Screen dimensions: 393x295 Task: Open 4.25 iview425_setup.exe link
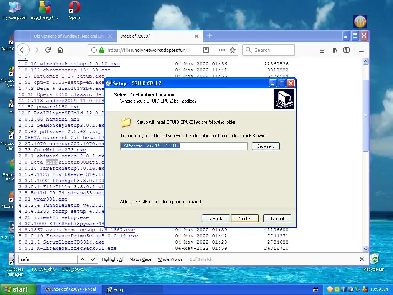click(x=54, y=217)
